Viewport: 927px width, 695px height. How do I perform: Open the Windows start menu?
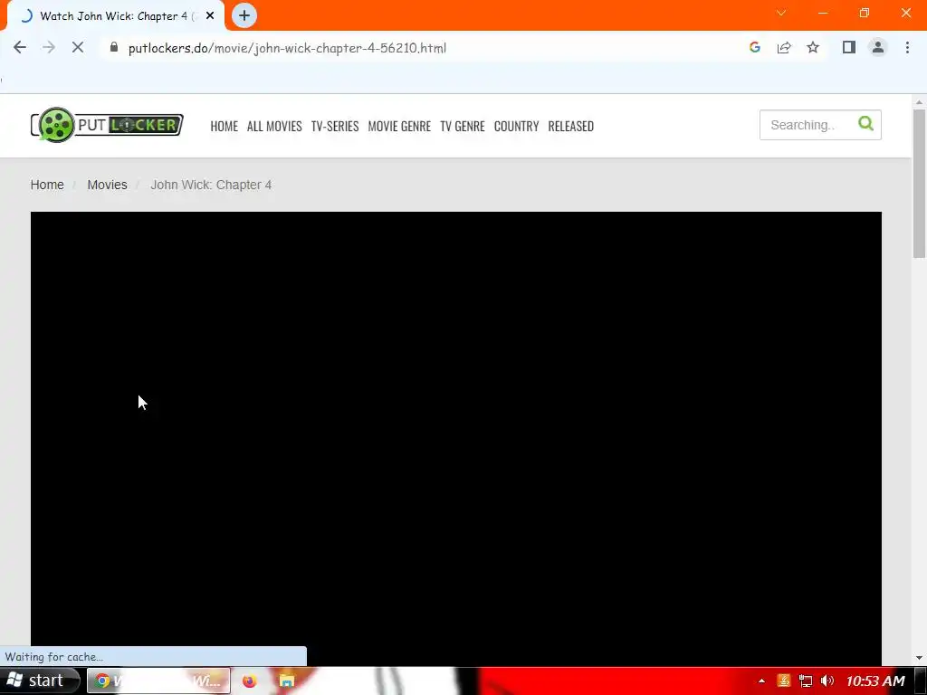click(39, 681)
